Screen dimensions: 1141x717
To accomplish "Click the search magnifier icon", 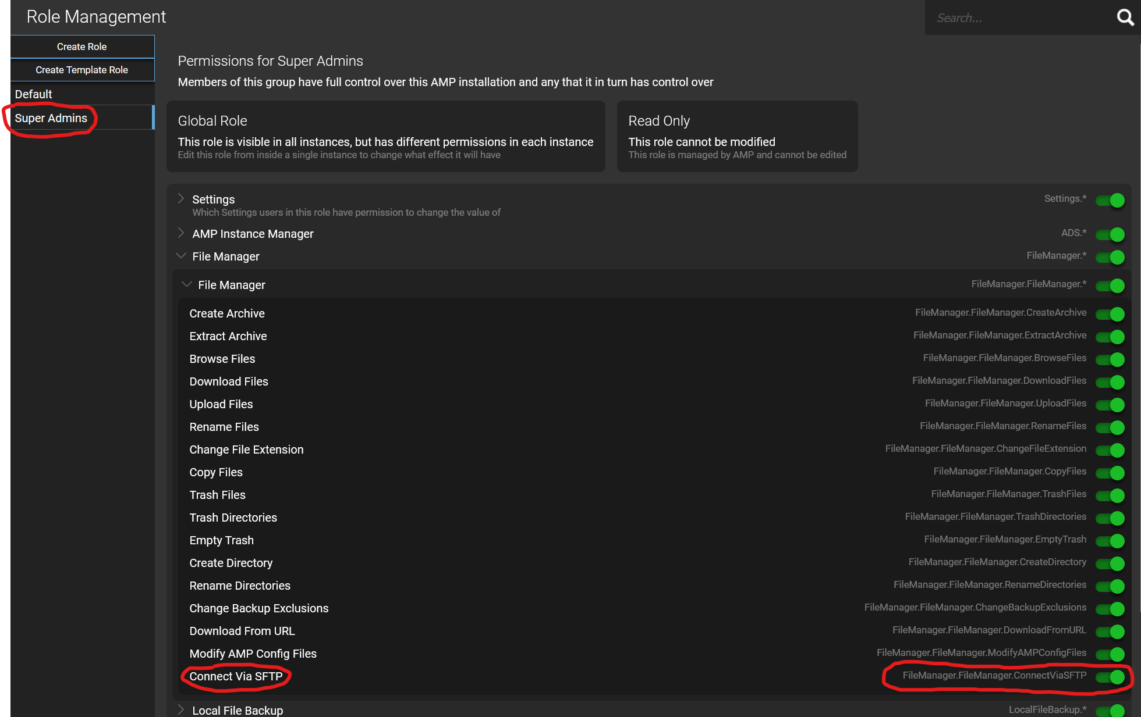I will (1125, 17).
